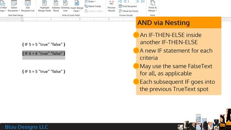Click Match Fields button
This screenshot has height=130, width=231.
pyautogui.click(x=93, y=6)
